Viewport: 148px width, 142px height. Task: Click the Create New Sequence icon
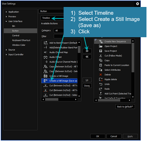click(101, 42)
